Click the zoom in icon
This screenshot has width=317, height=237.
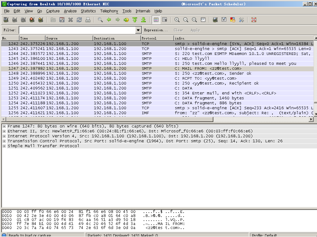[x=177, y=20]
